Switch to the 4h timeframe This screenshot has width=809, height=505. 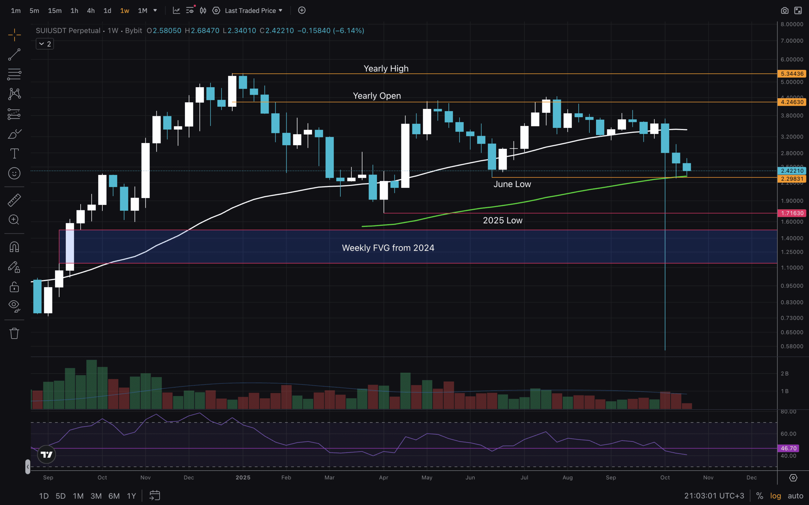click(x=91, y=11)
